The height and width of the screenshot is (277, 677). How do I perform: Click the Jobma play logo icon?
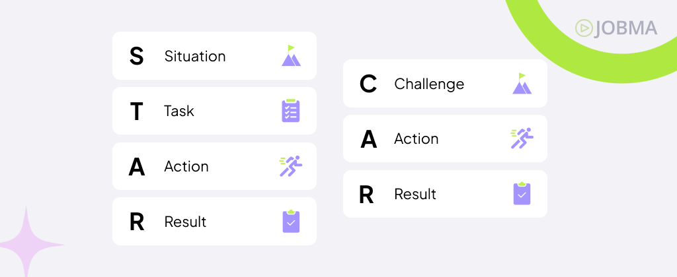coord(583,28)
